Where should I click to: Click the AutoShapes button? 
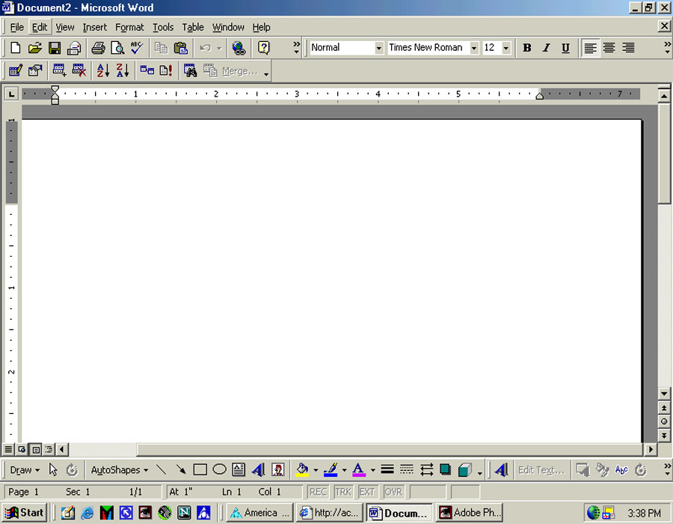(119, 470)
